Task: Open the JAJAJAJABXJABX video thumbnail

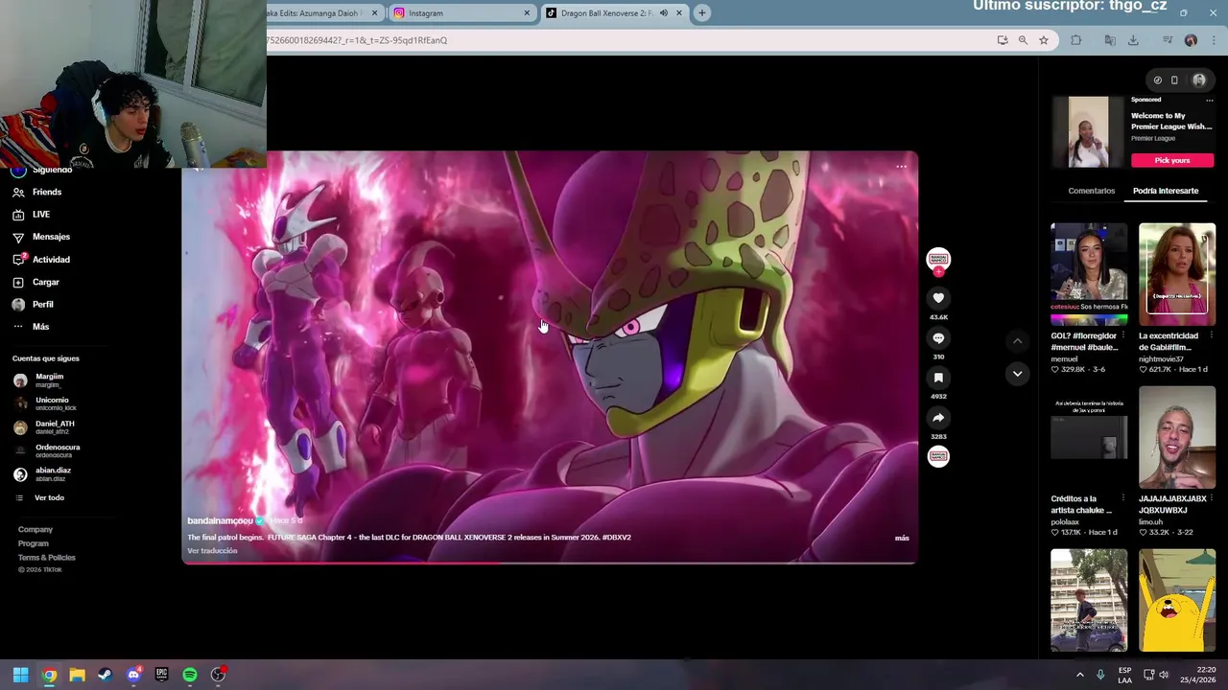Action: (x=1177, y=437)
